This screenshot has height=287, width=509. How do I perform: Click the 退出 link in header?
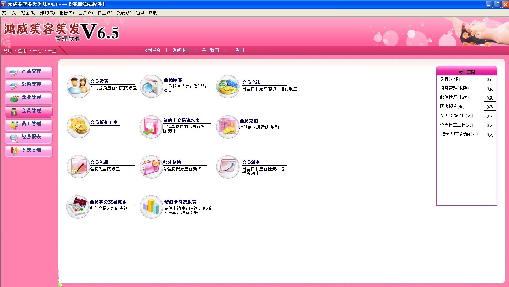click(240, 51)
